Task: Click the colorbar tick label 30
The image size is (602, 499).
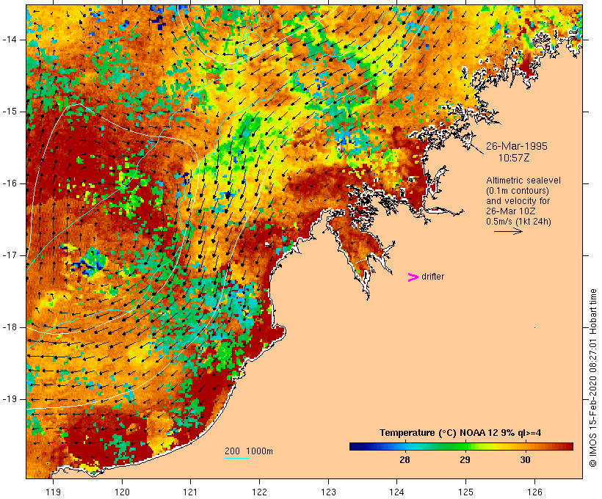Action: (525, 459)
